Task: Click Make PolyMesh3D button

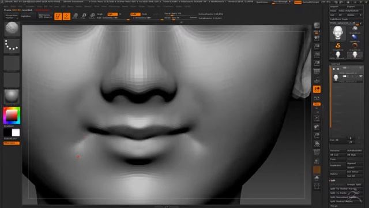Action: pos(348,11)
